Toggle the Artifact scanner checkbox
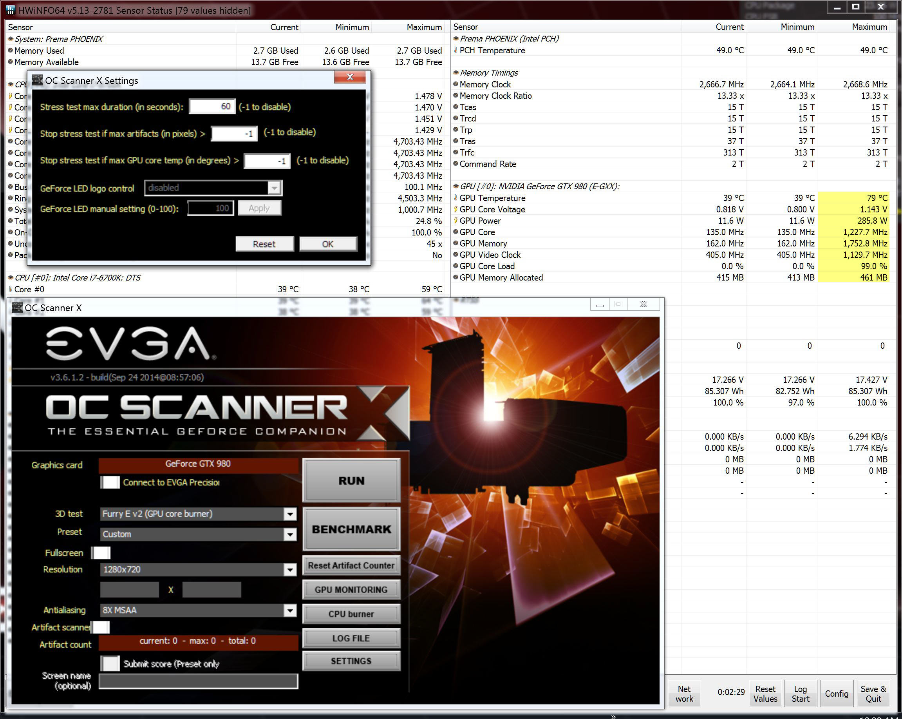This screenshot has height=719, width=902. [101, 627]
